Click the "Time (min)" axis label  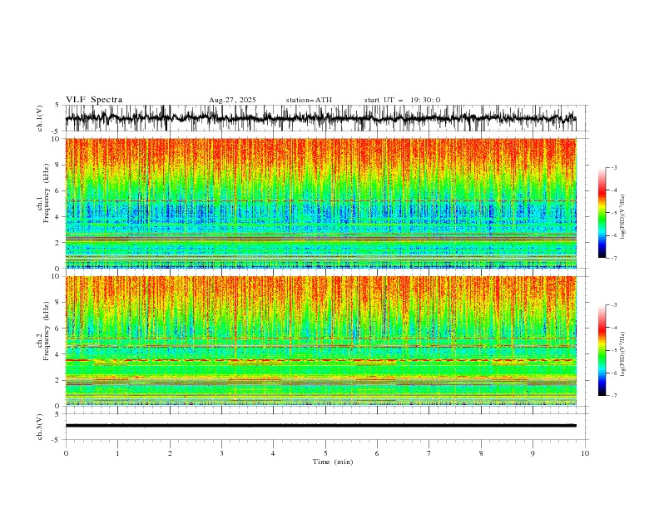[333, 462]
